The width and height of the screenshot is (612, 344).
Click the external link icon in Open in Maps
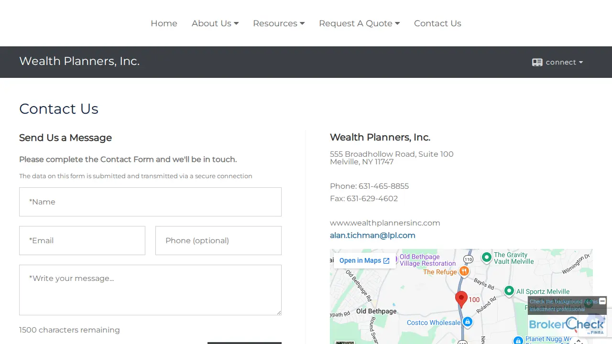click(386, 261)
